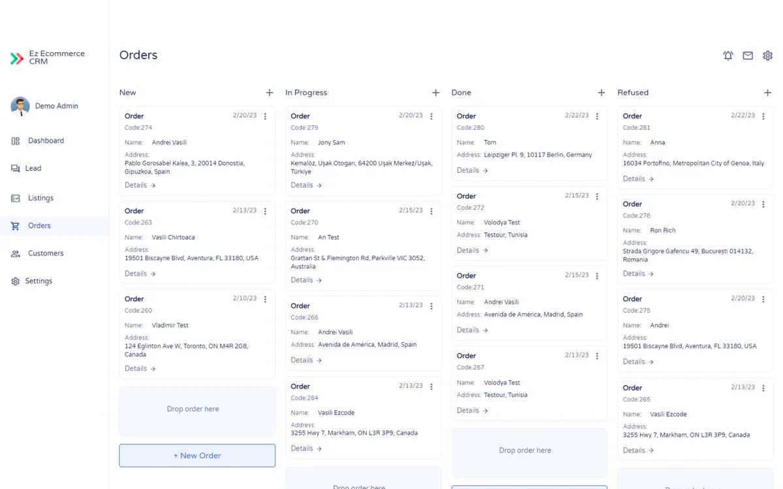The height and width of the screenshot is (489, 783).
Task: Click the name Vladimir Test
Action: [170, 325]
